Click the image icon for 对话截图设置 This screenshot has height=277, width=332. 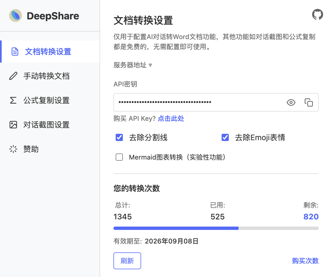tap(13, 125)
